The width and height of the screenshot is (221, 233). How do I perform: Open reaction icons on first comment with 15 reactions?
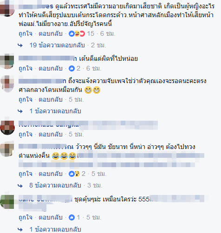pos(77,33)
